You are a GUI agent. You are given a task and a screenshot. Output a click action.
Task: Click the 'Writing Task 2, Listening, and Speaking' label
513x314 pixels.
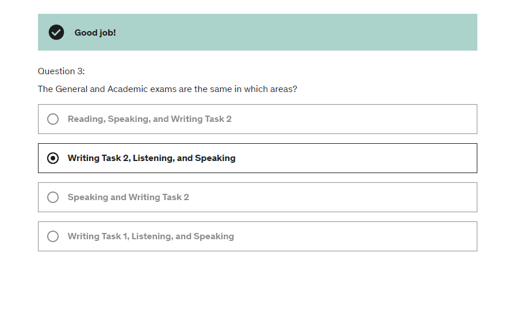pyautogui.click(x=151, y=158)
